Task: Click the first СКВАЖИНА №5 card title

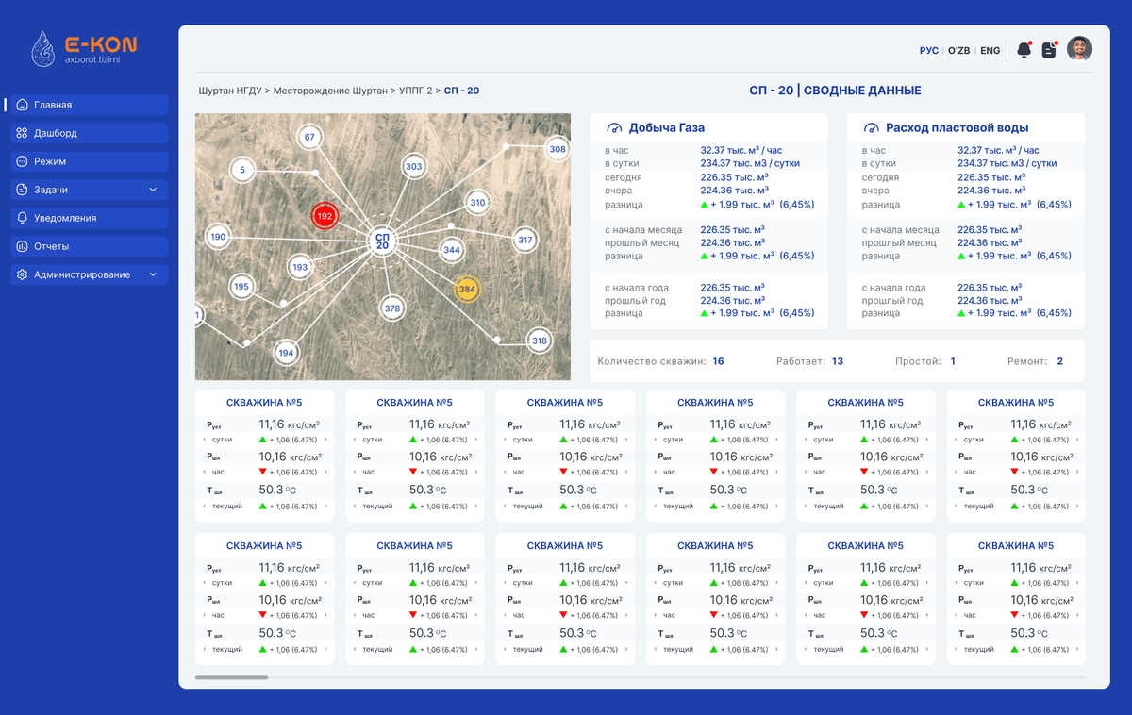Action: coord(264,403)
